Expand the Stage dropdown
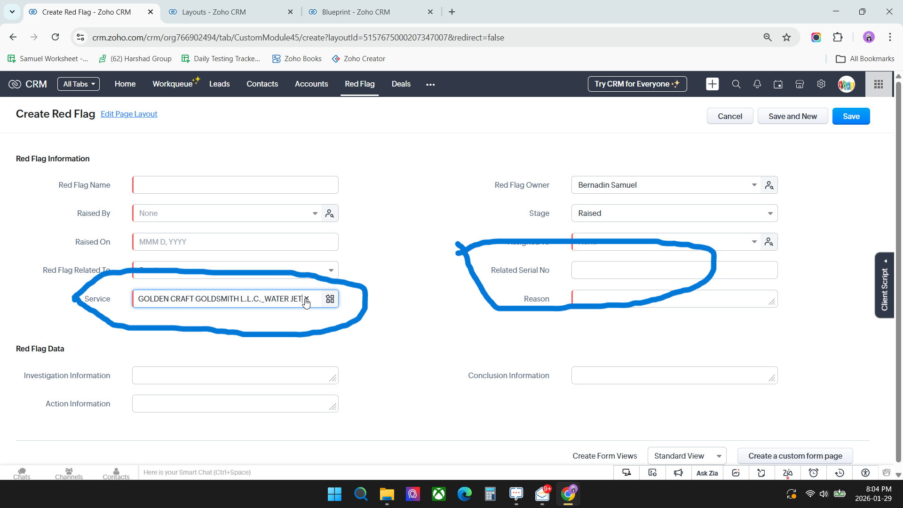This screenshot has width=903, height=508. click(x=770, y=214)
